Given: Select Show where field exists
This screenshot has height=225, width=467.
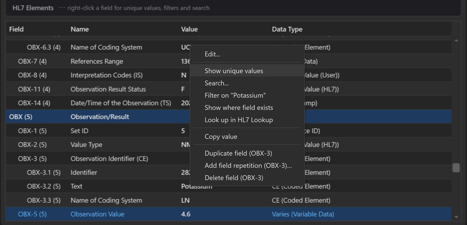Looking at the screenshot, I should click(x=247, y=108).
